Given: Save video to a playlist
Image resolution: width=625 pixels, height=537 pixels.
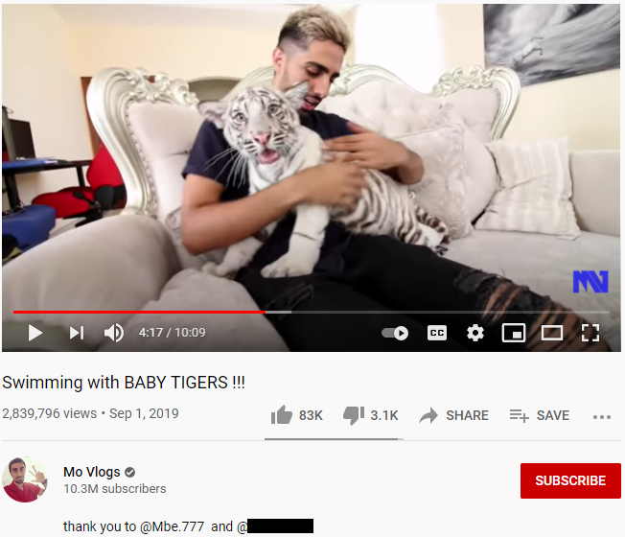Looking at the screenshot, I should 540,415.
